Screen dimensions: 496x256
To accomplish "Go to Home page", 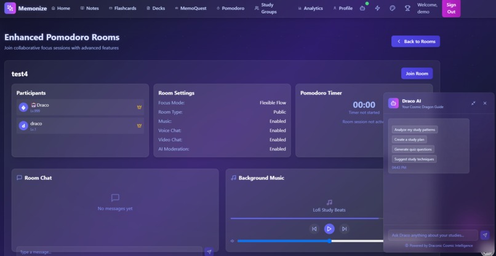I will (61, 9).
